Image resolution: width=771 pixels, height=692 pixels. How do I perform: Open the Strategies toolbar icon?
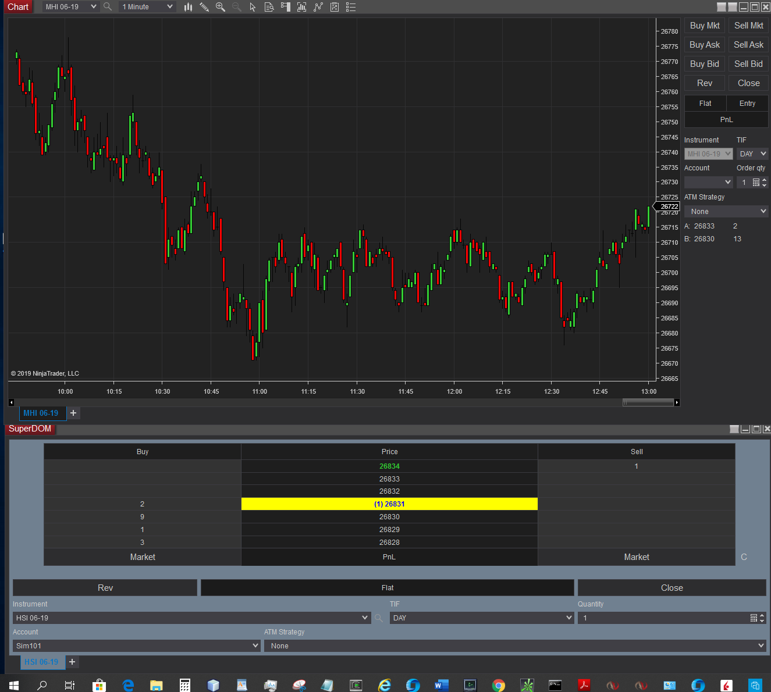pyautogui.click(x=334, y=7)
